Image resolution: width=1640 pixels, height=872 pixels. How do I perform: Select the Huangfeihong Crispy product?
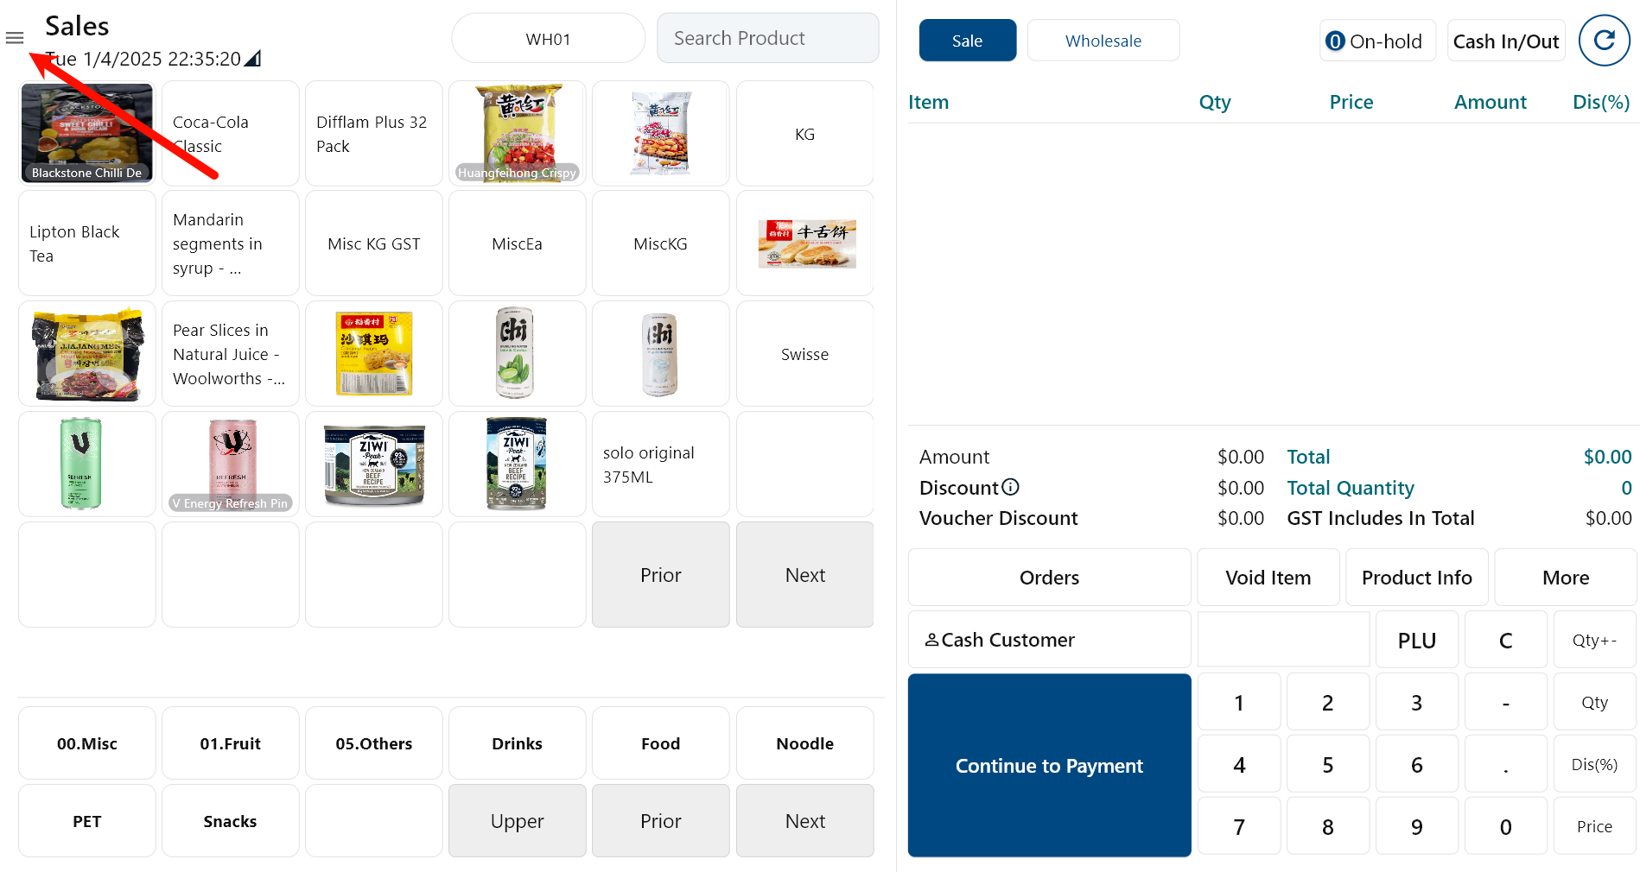point(517,133)
